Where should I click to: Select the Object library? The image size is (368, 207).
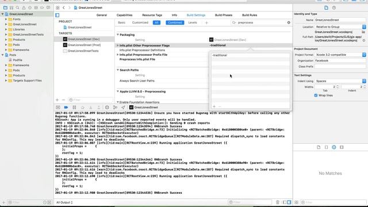pos(334,147)
